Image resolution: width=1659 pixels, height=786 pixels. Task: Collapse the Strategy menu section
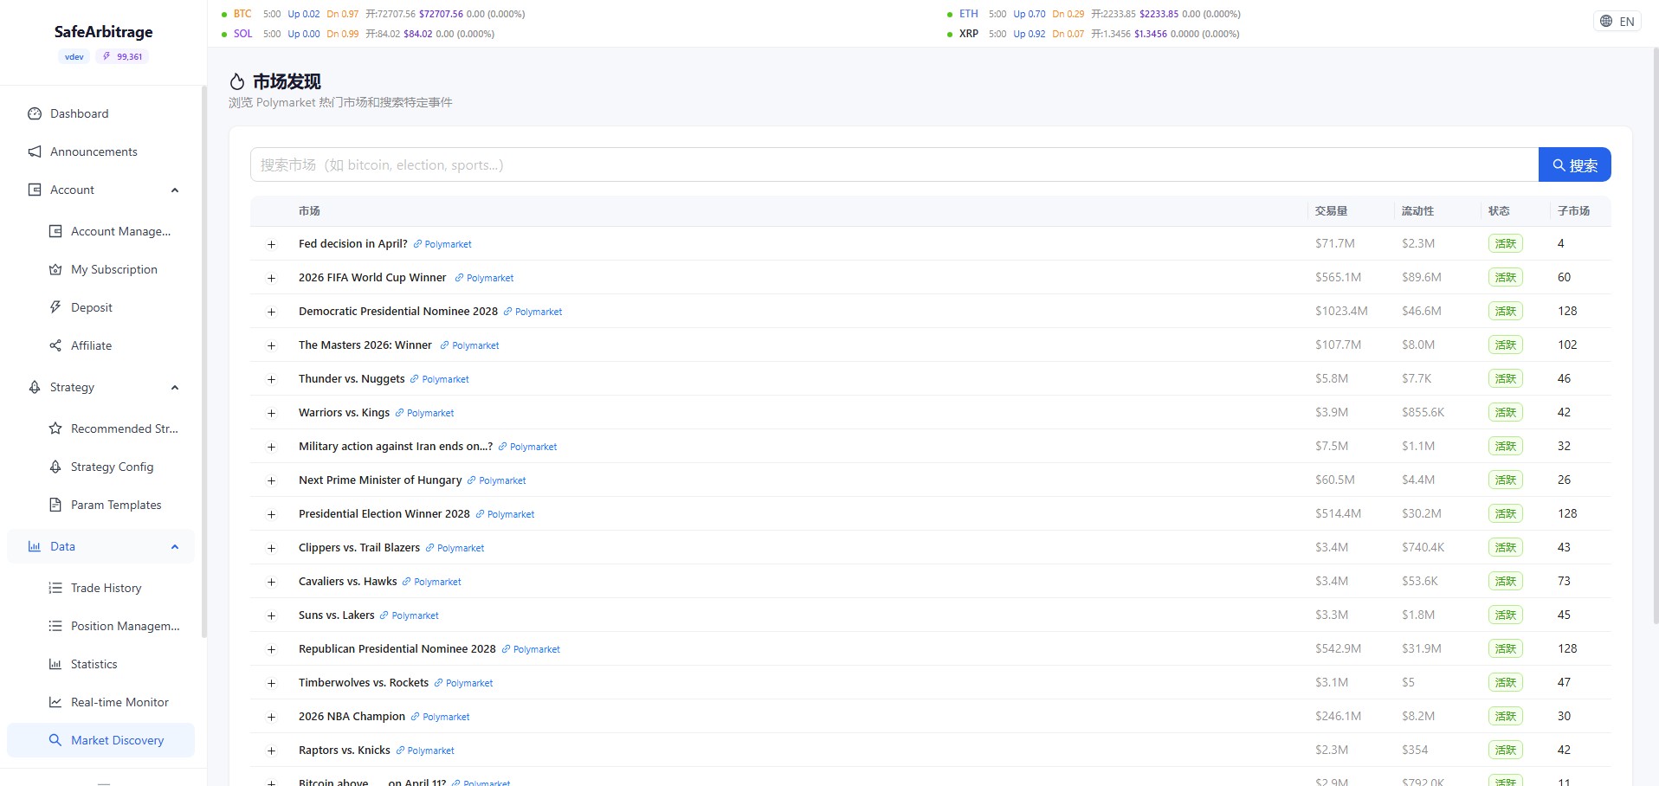(175, 388)
